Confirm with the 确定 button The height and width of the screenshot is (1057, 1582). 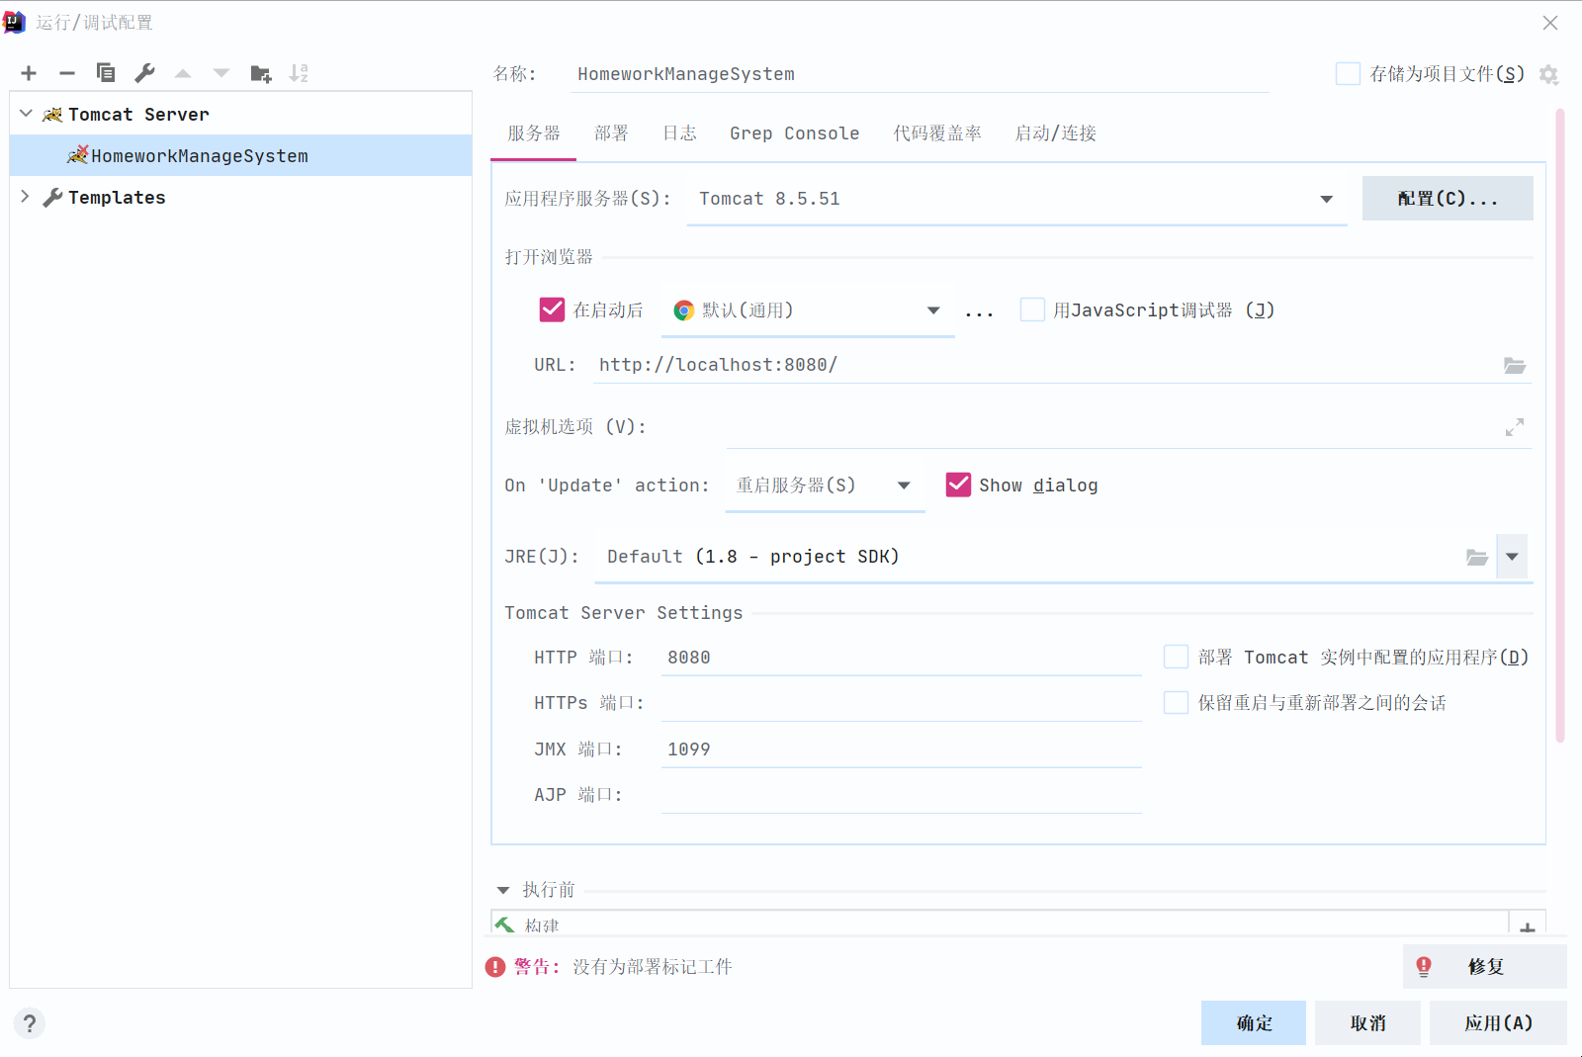[1254, 1023]
